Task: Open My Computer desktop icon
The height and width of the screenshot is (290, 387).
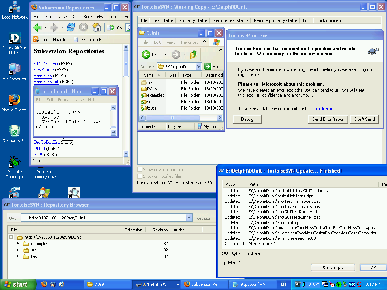Action: pyautogui.click(x=15, y=72)
